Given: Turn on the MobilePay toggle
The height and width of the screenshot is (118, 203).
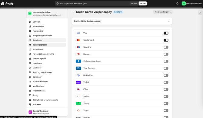Looking at the screenshot, I should pyautogui.click(x=166, y=75).
